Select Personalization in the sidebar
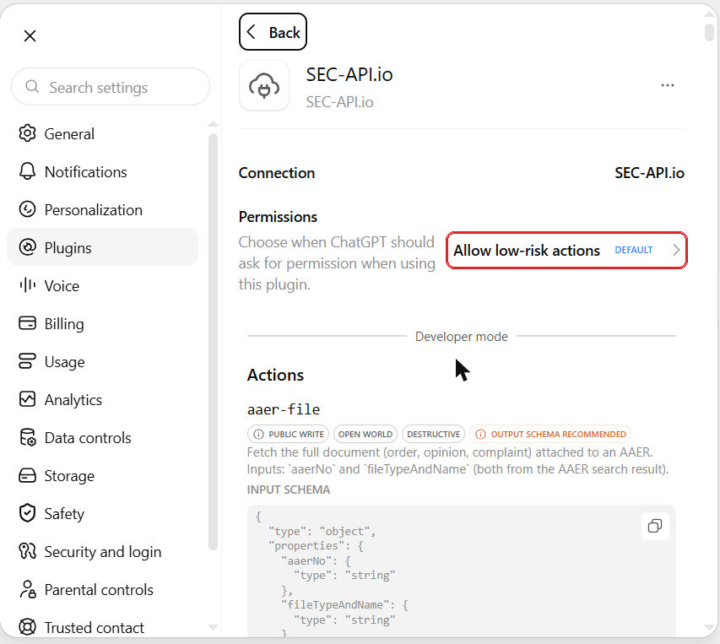Image resolution: width=720 pixels, height=644 pixels. point(102,210)
